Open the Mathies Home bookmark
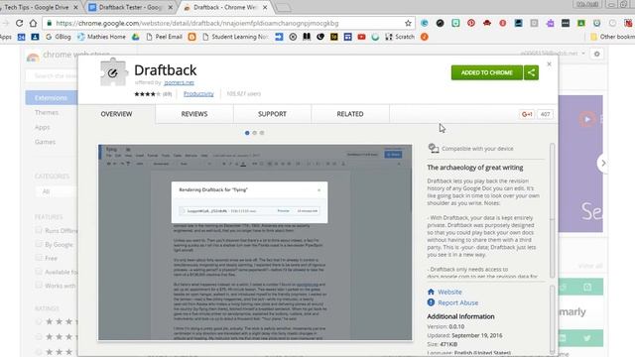 pyautogui.click(x=101, y=37)
